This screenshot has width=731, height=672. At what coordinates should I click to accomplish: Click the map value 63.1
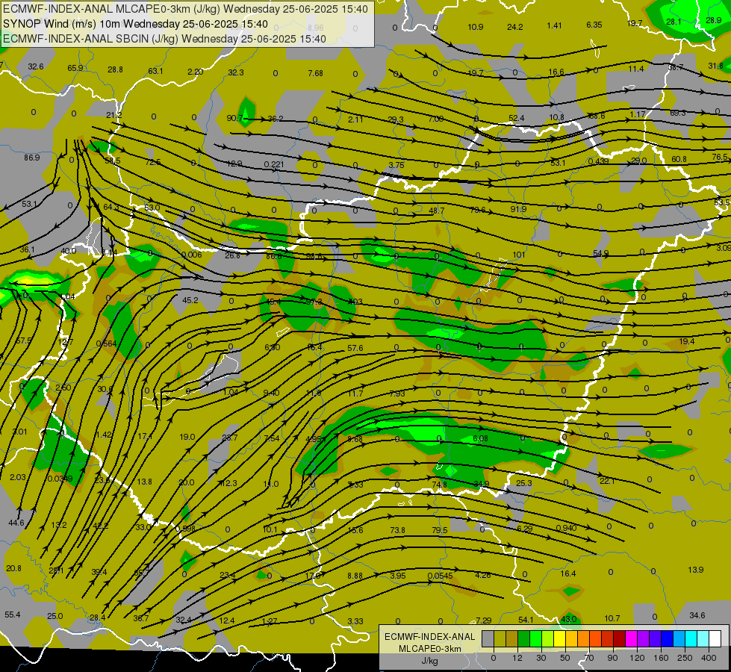pyautogui.click(x=156, y=71)
